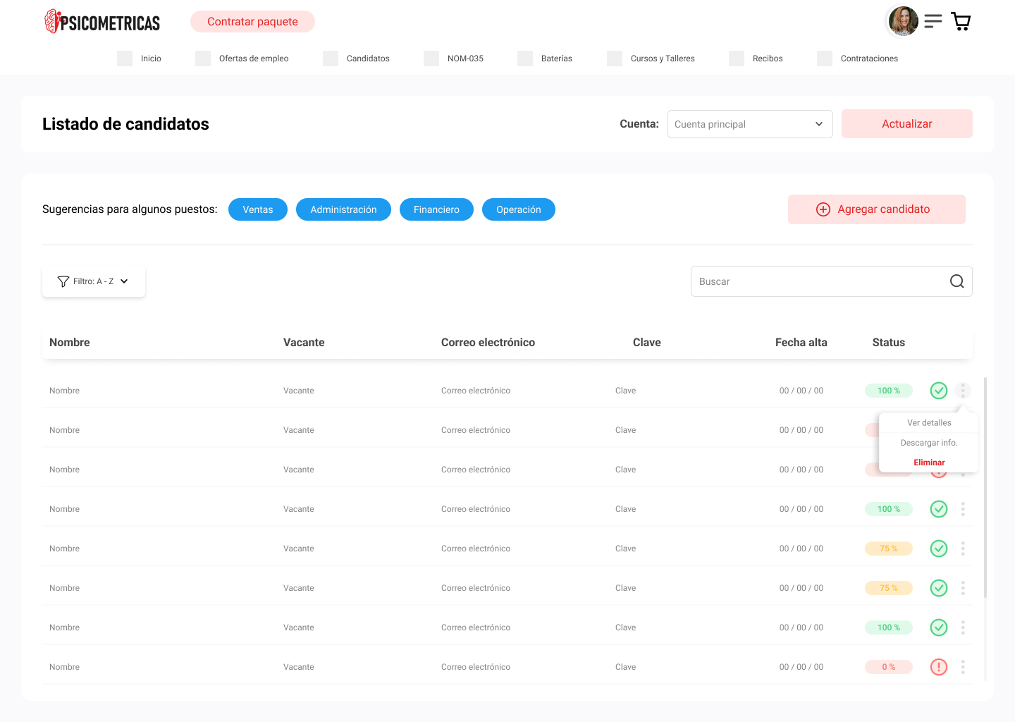Click the Contratar paquete button
The image size is (1015, 722).
pos(252,22)
